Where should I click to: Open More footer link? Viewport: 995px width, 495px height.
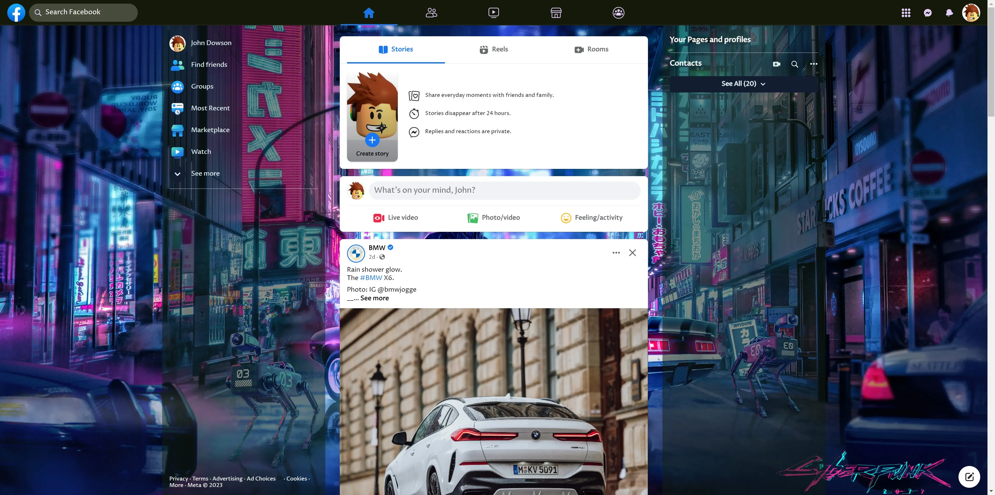coord(176,485)
